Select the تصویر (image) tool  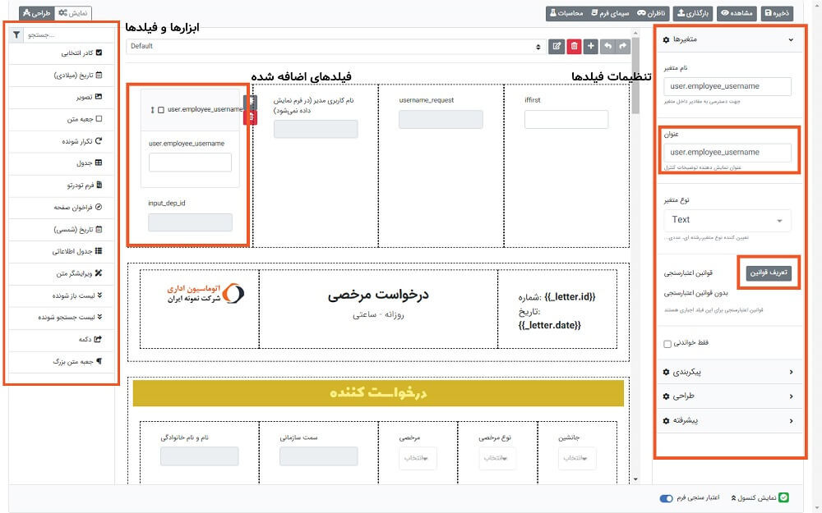(62, 97)
